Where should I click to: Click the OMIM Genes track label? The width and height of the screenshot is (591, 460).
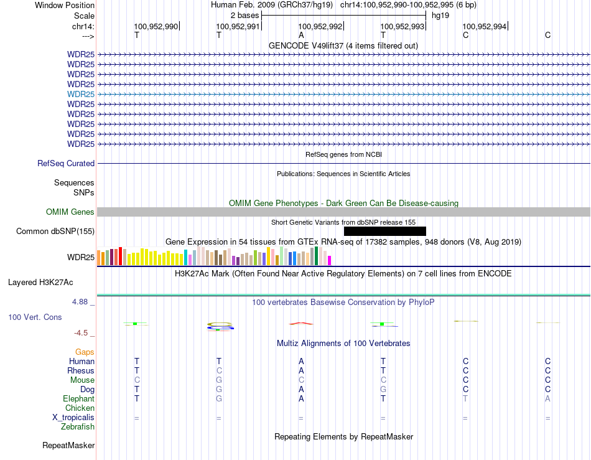click(x=70, y=212)
